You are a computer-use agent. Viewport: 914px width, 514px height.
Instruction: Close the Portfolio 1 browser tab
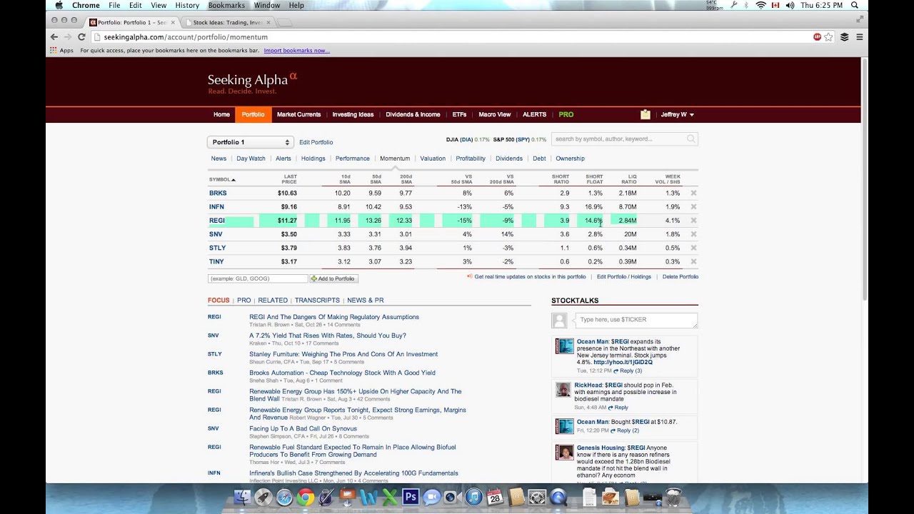click(x=173, y=22)
